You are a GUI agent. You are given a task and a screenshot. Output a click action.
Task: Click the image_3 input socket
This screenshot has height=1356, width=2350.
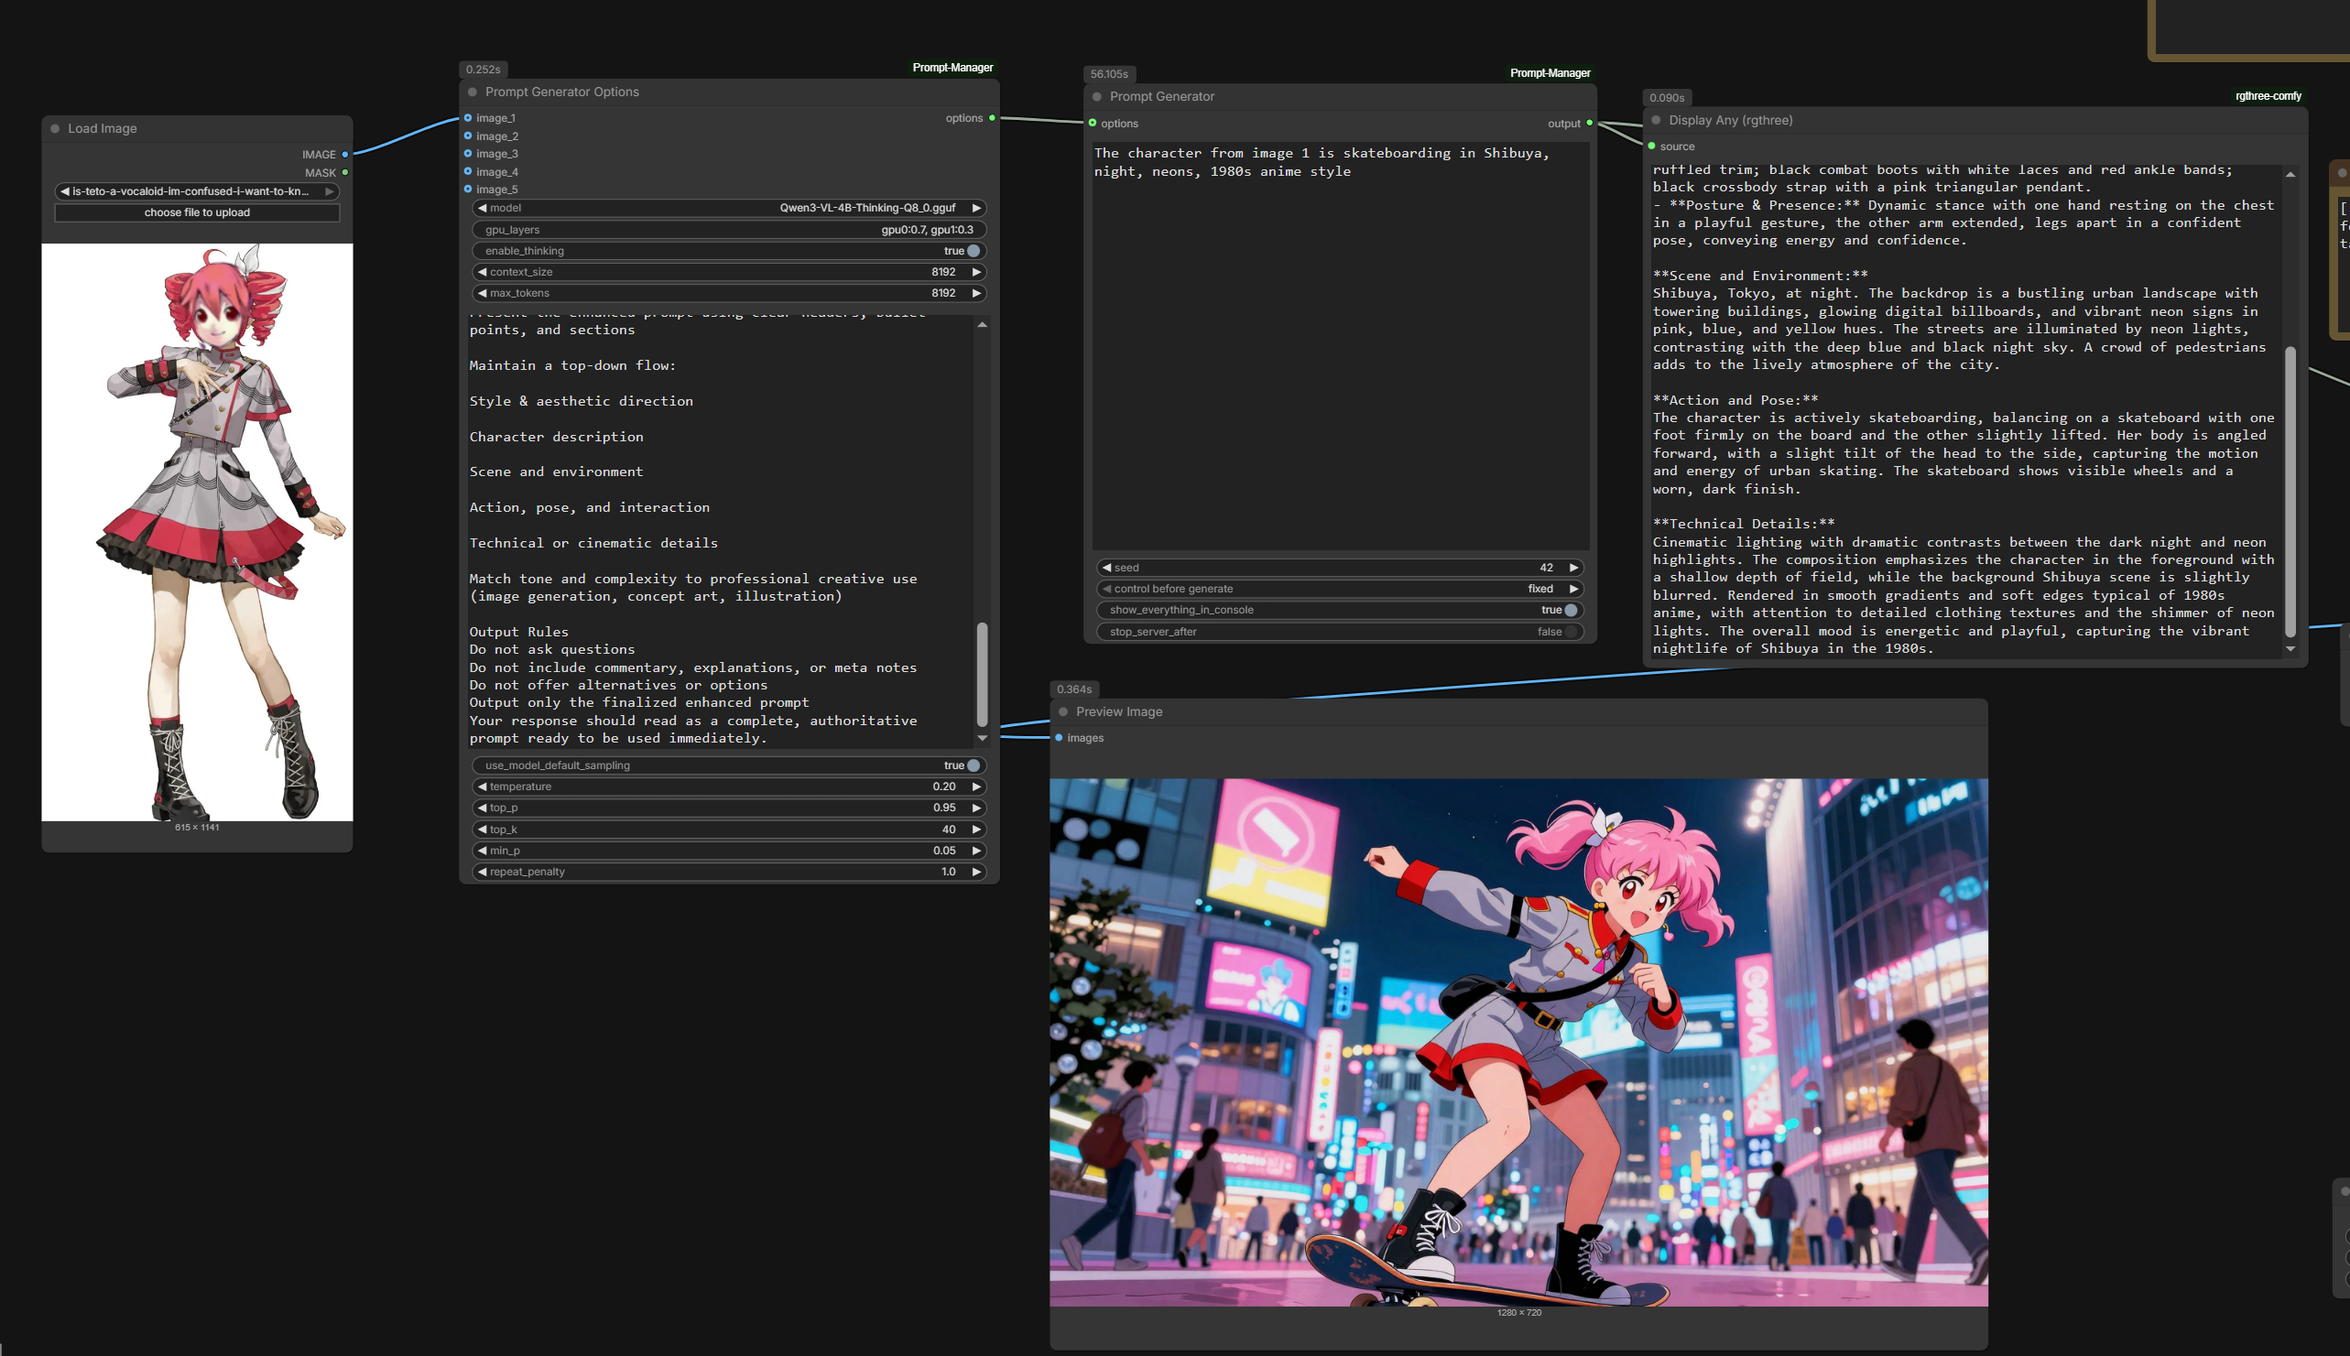click(469, 154)
